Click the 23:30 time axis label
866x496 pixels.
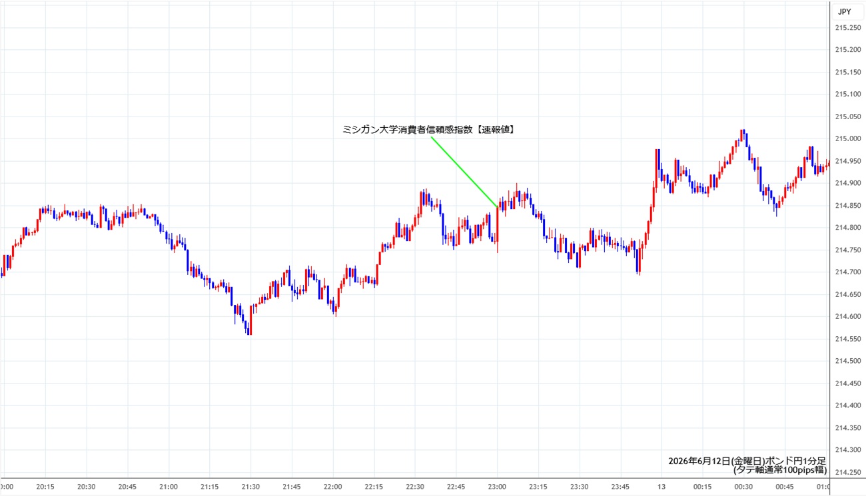[580, 487]
